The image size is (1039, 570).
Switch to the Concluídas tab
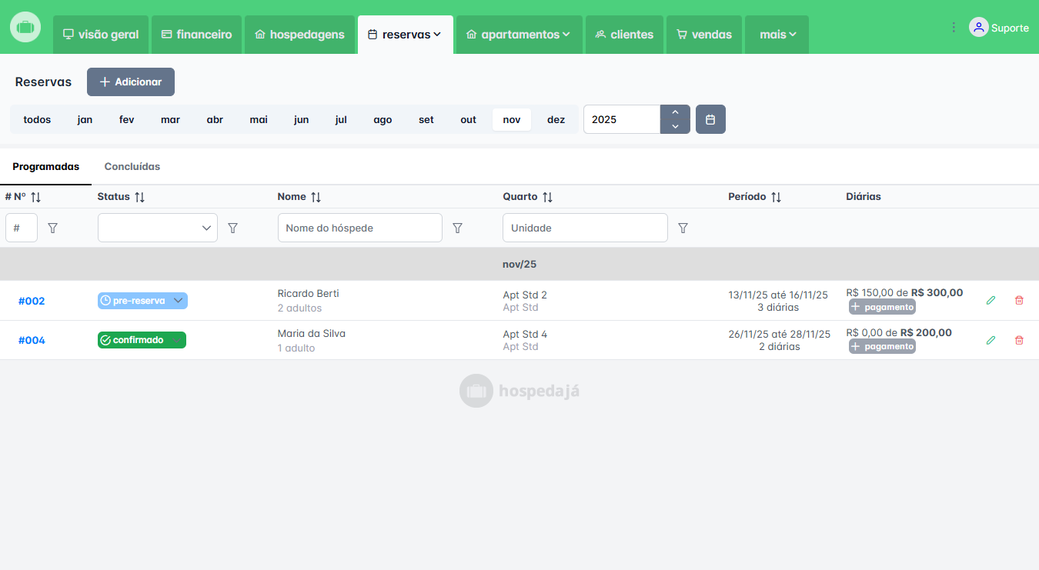(x=132, y=166)
